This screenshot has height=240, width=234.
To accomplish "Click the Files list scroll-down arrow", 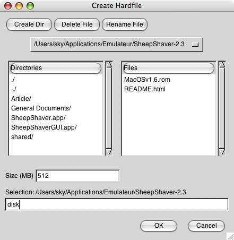I will 222,152.
